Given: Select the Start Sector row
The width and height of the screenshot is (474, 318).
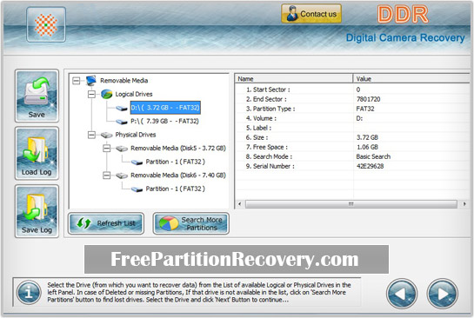Looking at the screenshot, I should pyautogui.click(x=352, y=89).
